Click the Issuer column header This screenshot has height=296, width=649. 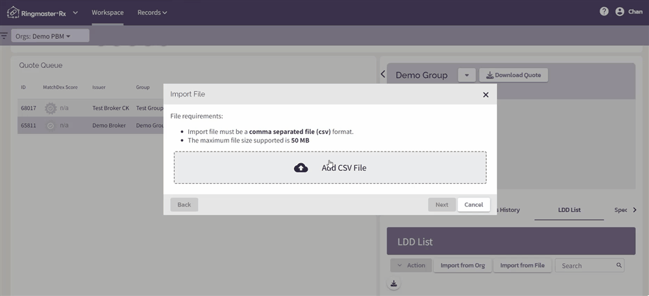coord(99,87)
